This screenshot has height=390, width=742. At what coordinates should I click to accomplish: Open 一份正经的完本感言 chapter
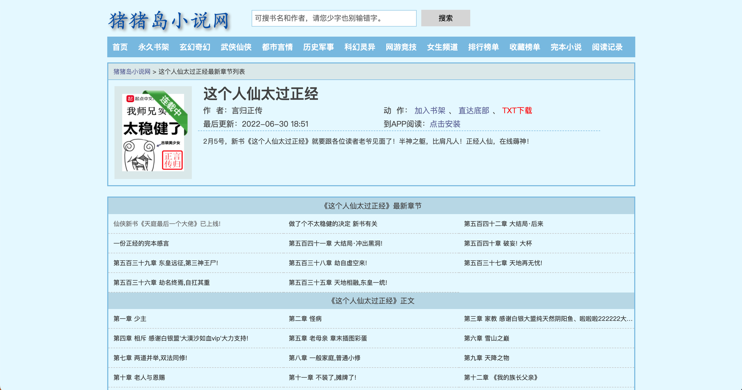[141, 243]
